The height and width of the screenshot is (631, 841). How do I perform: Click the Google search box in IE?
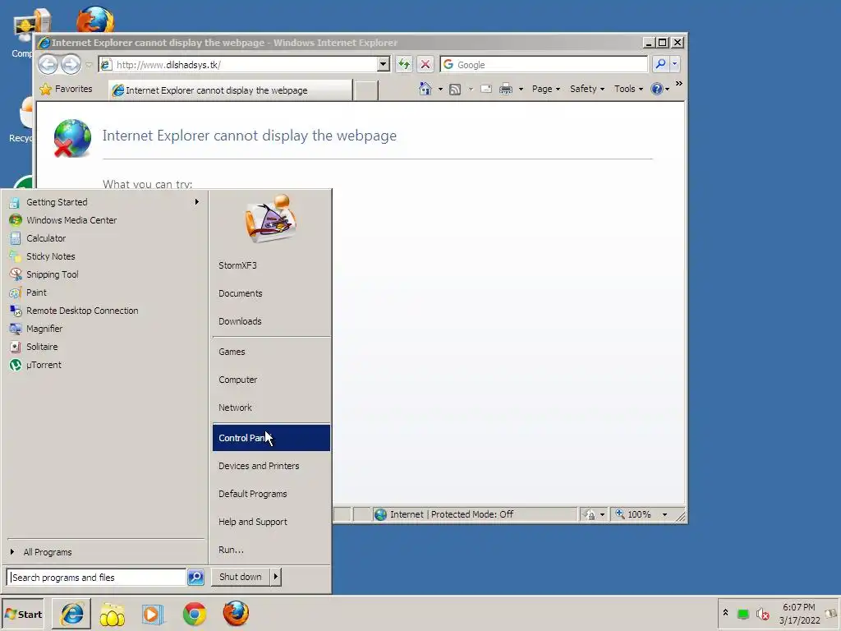[544, 64]
